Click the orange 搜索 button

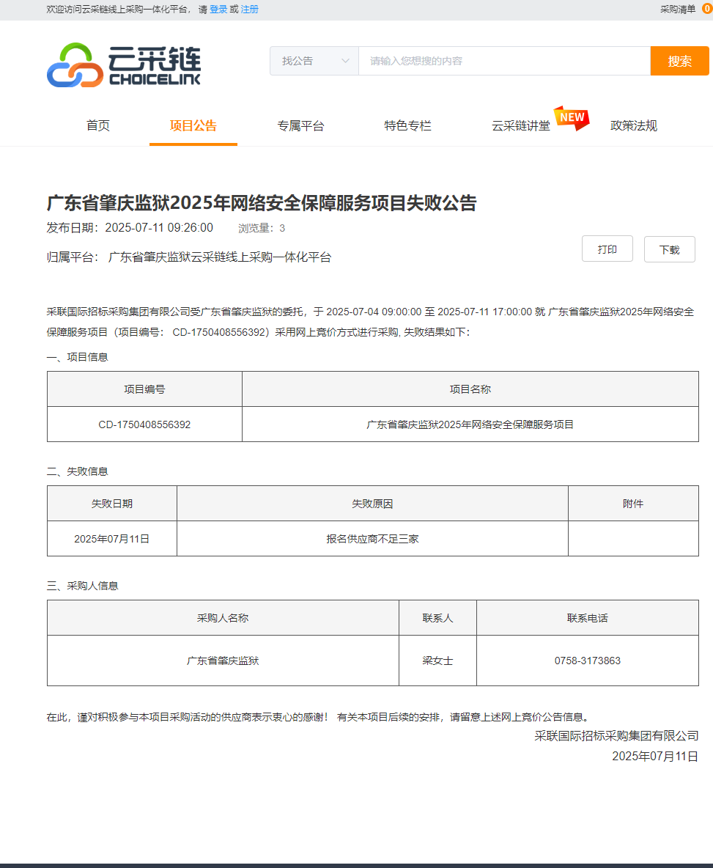(x=679, y=61)
